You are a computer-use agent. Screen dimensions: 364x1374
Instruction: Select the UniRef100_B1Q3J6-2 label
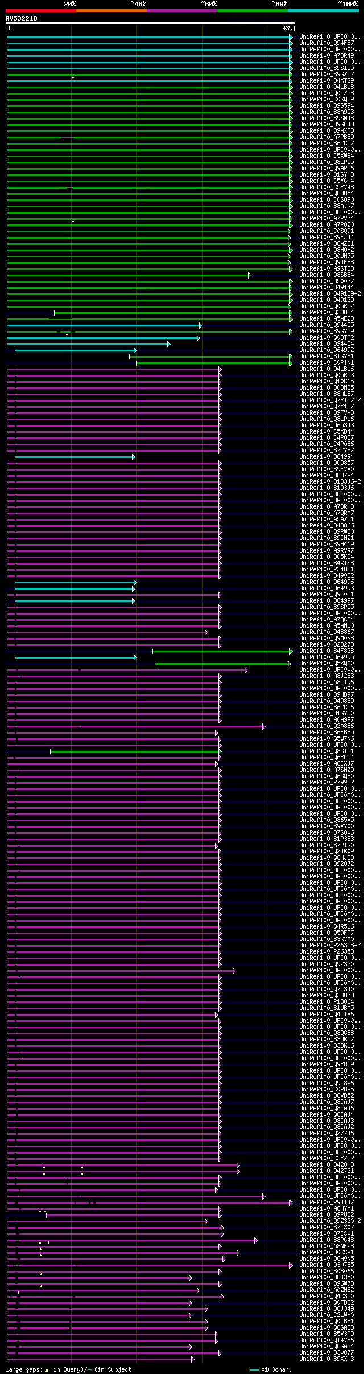coord(330,482)
